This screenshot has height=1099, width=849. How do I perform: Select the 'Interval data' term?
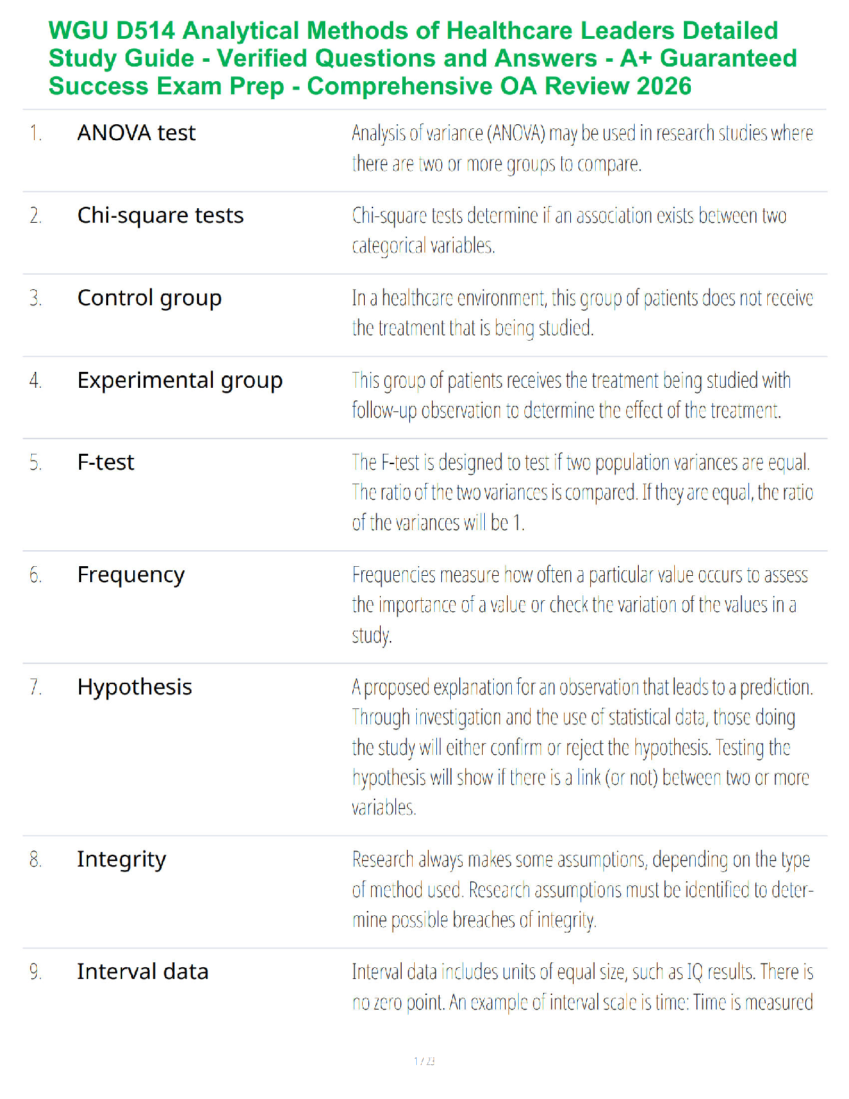(x=142, y=971)
